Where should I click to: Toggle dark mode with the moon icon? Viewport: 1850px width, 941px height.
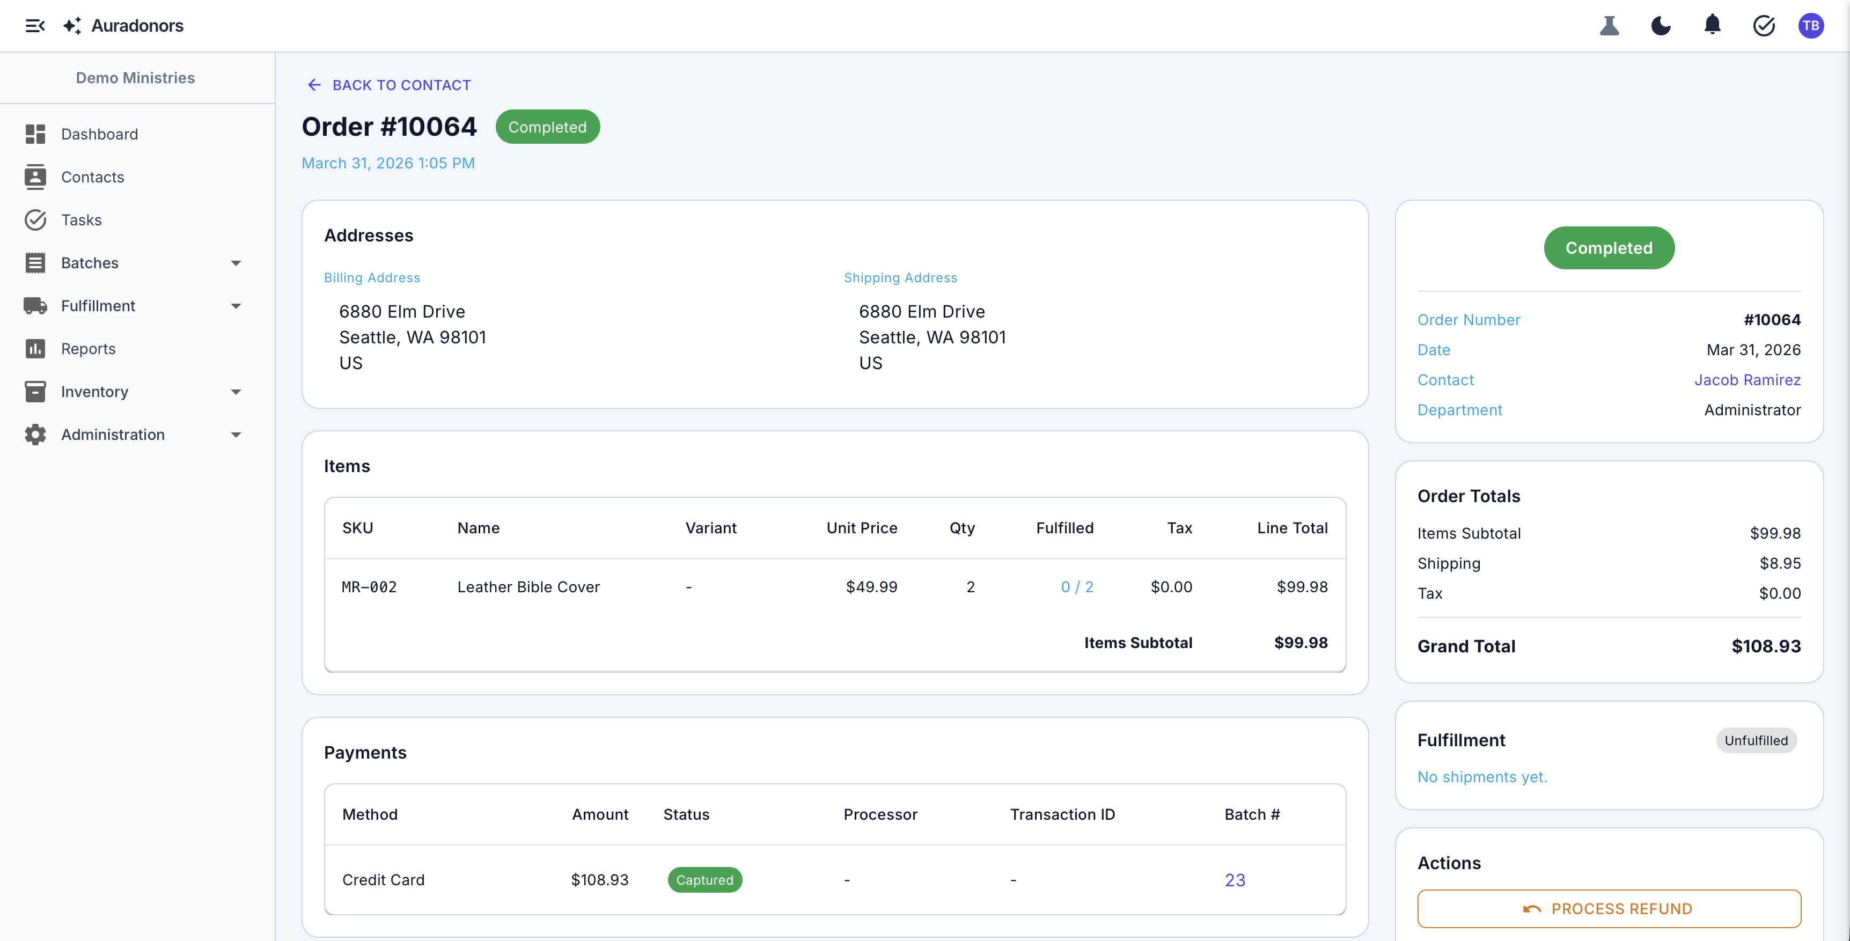(1661, 26)
